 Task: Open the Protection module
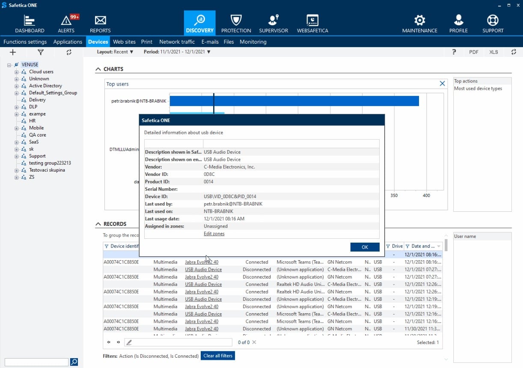(236, 24)
